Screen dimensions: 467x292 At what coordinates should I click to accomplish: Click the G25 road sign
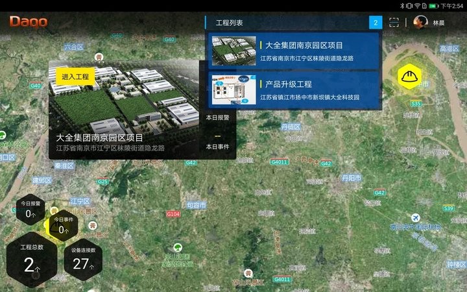tap(102, 182)
